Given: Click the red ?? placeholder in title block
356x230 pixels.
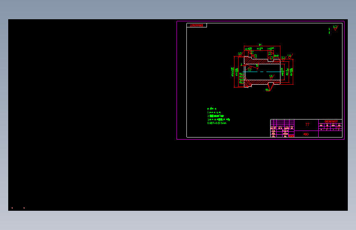Looking at the screenshot, I should pyautogui.click(x=307, y=124).
